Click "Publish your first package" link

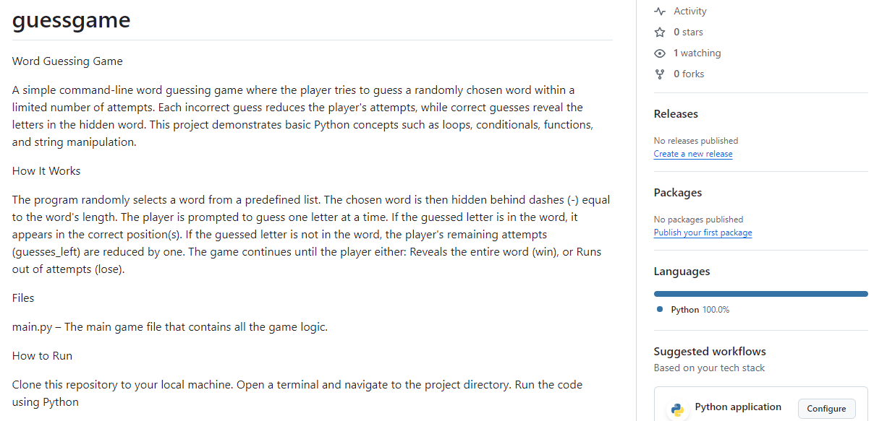pyautogui.click(x=703, y=233)
